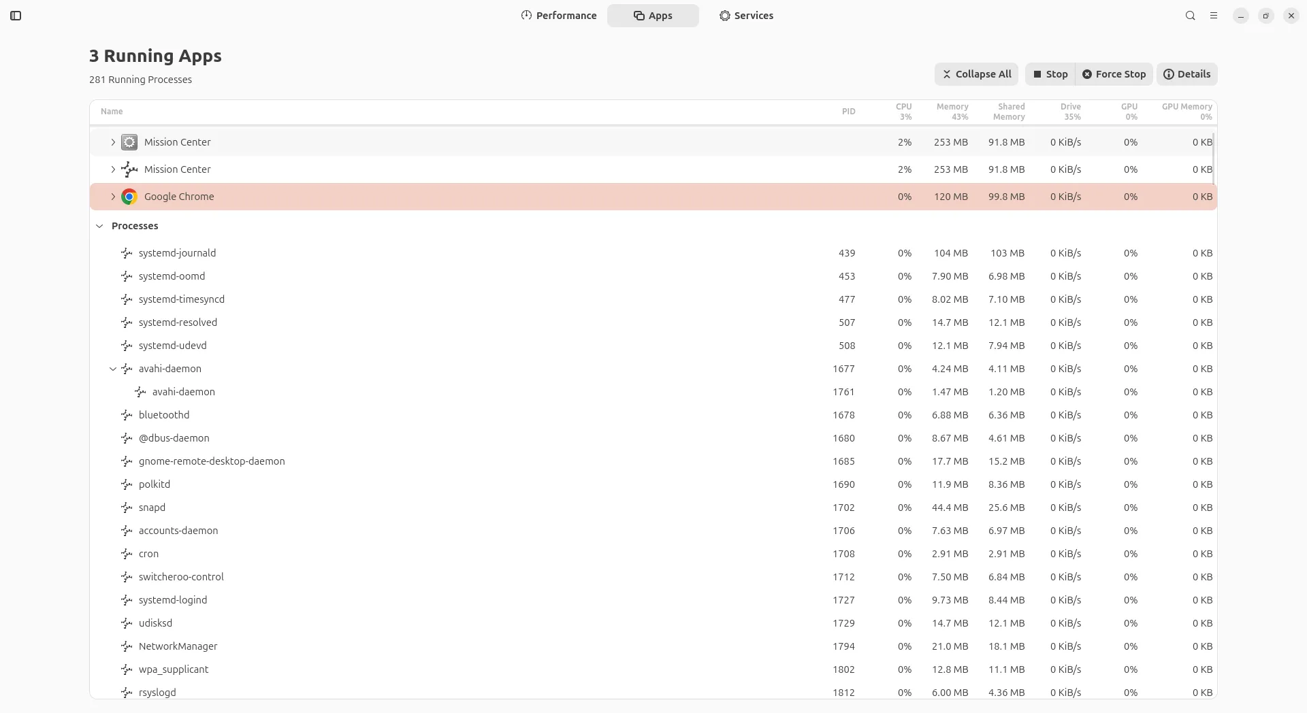Click the process icon beside bluetoothd
1307x713 pixels.
coord(127,415)
